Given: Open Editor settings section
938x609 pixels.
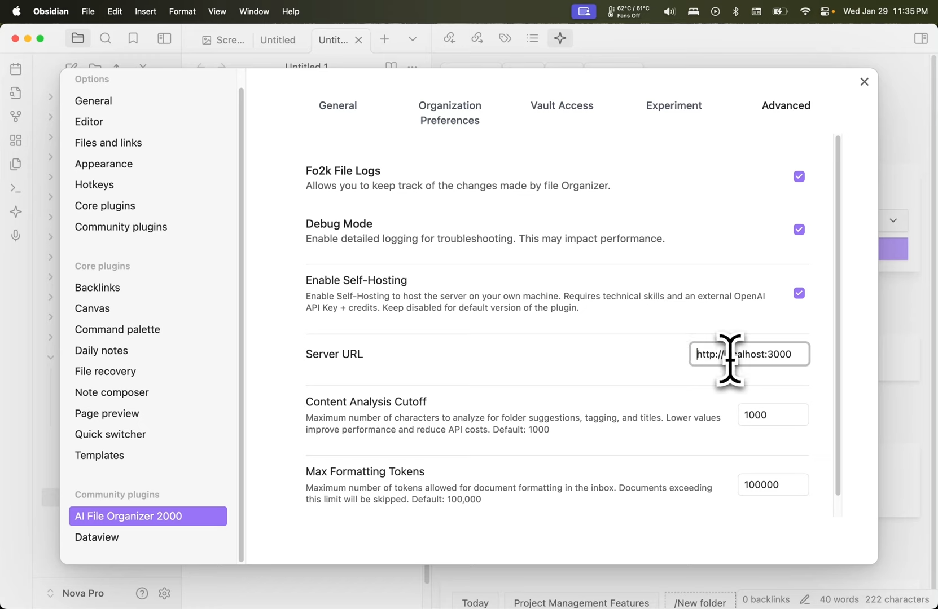Looking at the screenshot, I should 89,122.
